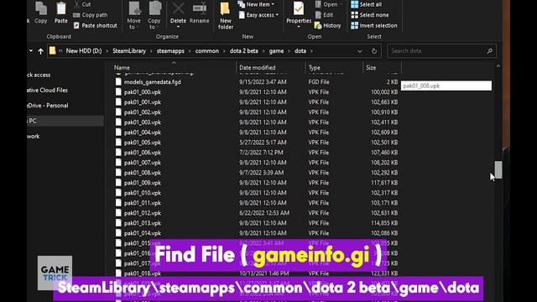Viewport: 537px width, 302px height.
Task: Expand the address bar history dropdown
Action: click(x=360, y=51)
